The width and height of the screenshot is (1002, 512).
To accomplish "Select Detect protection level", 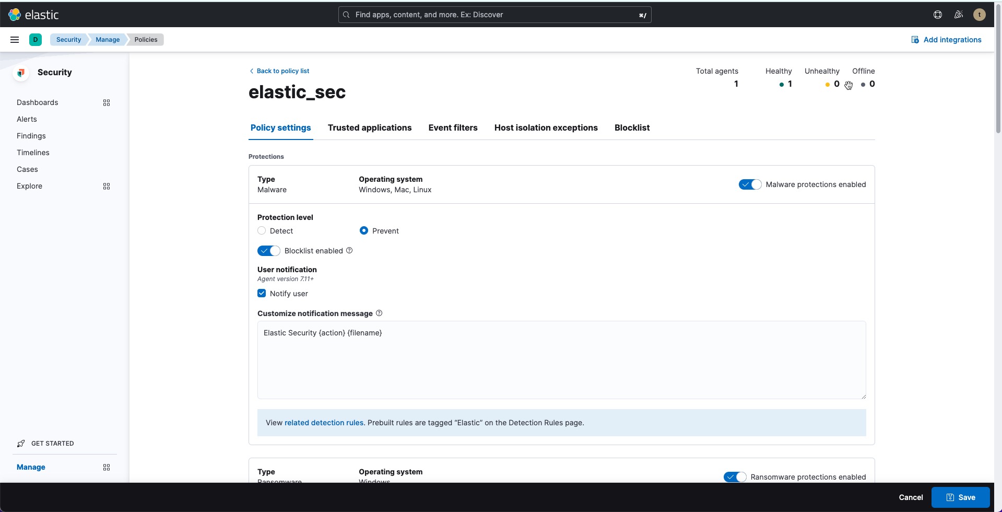I will (x=262, y=231).
